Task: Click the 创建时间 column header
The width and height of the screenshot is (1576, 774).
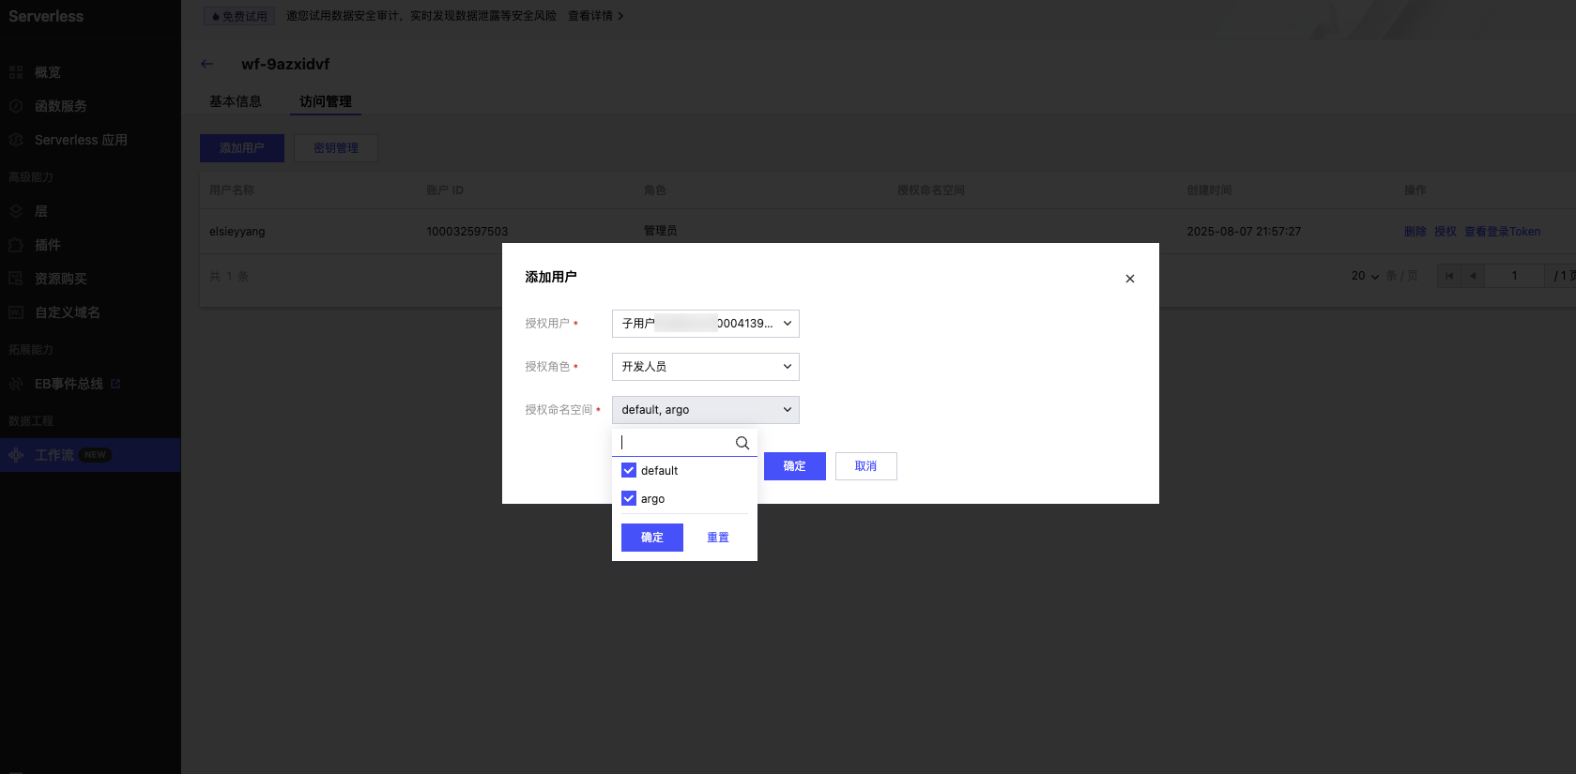Action: [1209, 190]
